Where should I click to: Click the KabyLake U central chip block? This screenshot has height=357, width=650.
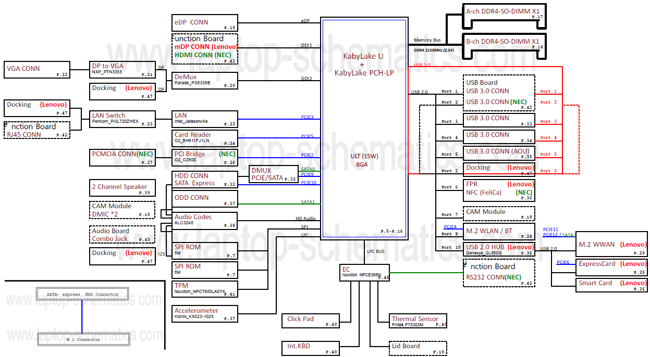[x=363, y=129]
